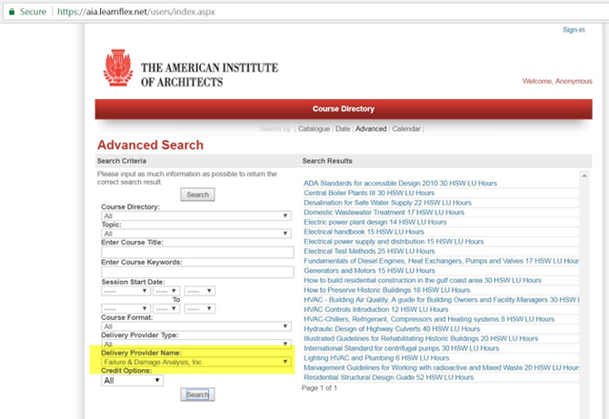Open HVAC Building Air Quality course
Image resolution: width=609 pixels, height=419 pixels.
coord(441,300)
